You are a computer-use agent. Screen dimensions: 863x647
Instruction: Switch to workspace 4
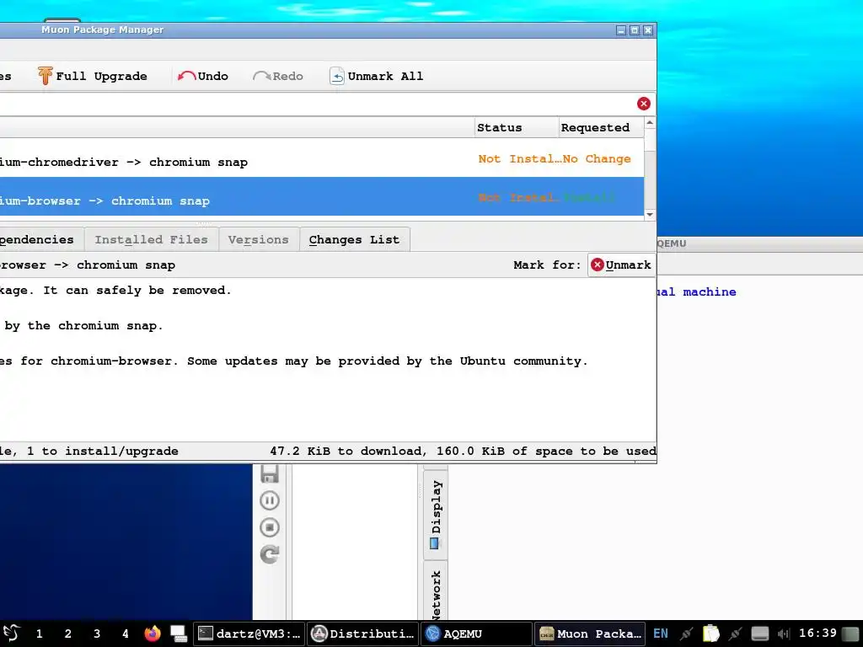(126, 634)
